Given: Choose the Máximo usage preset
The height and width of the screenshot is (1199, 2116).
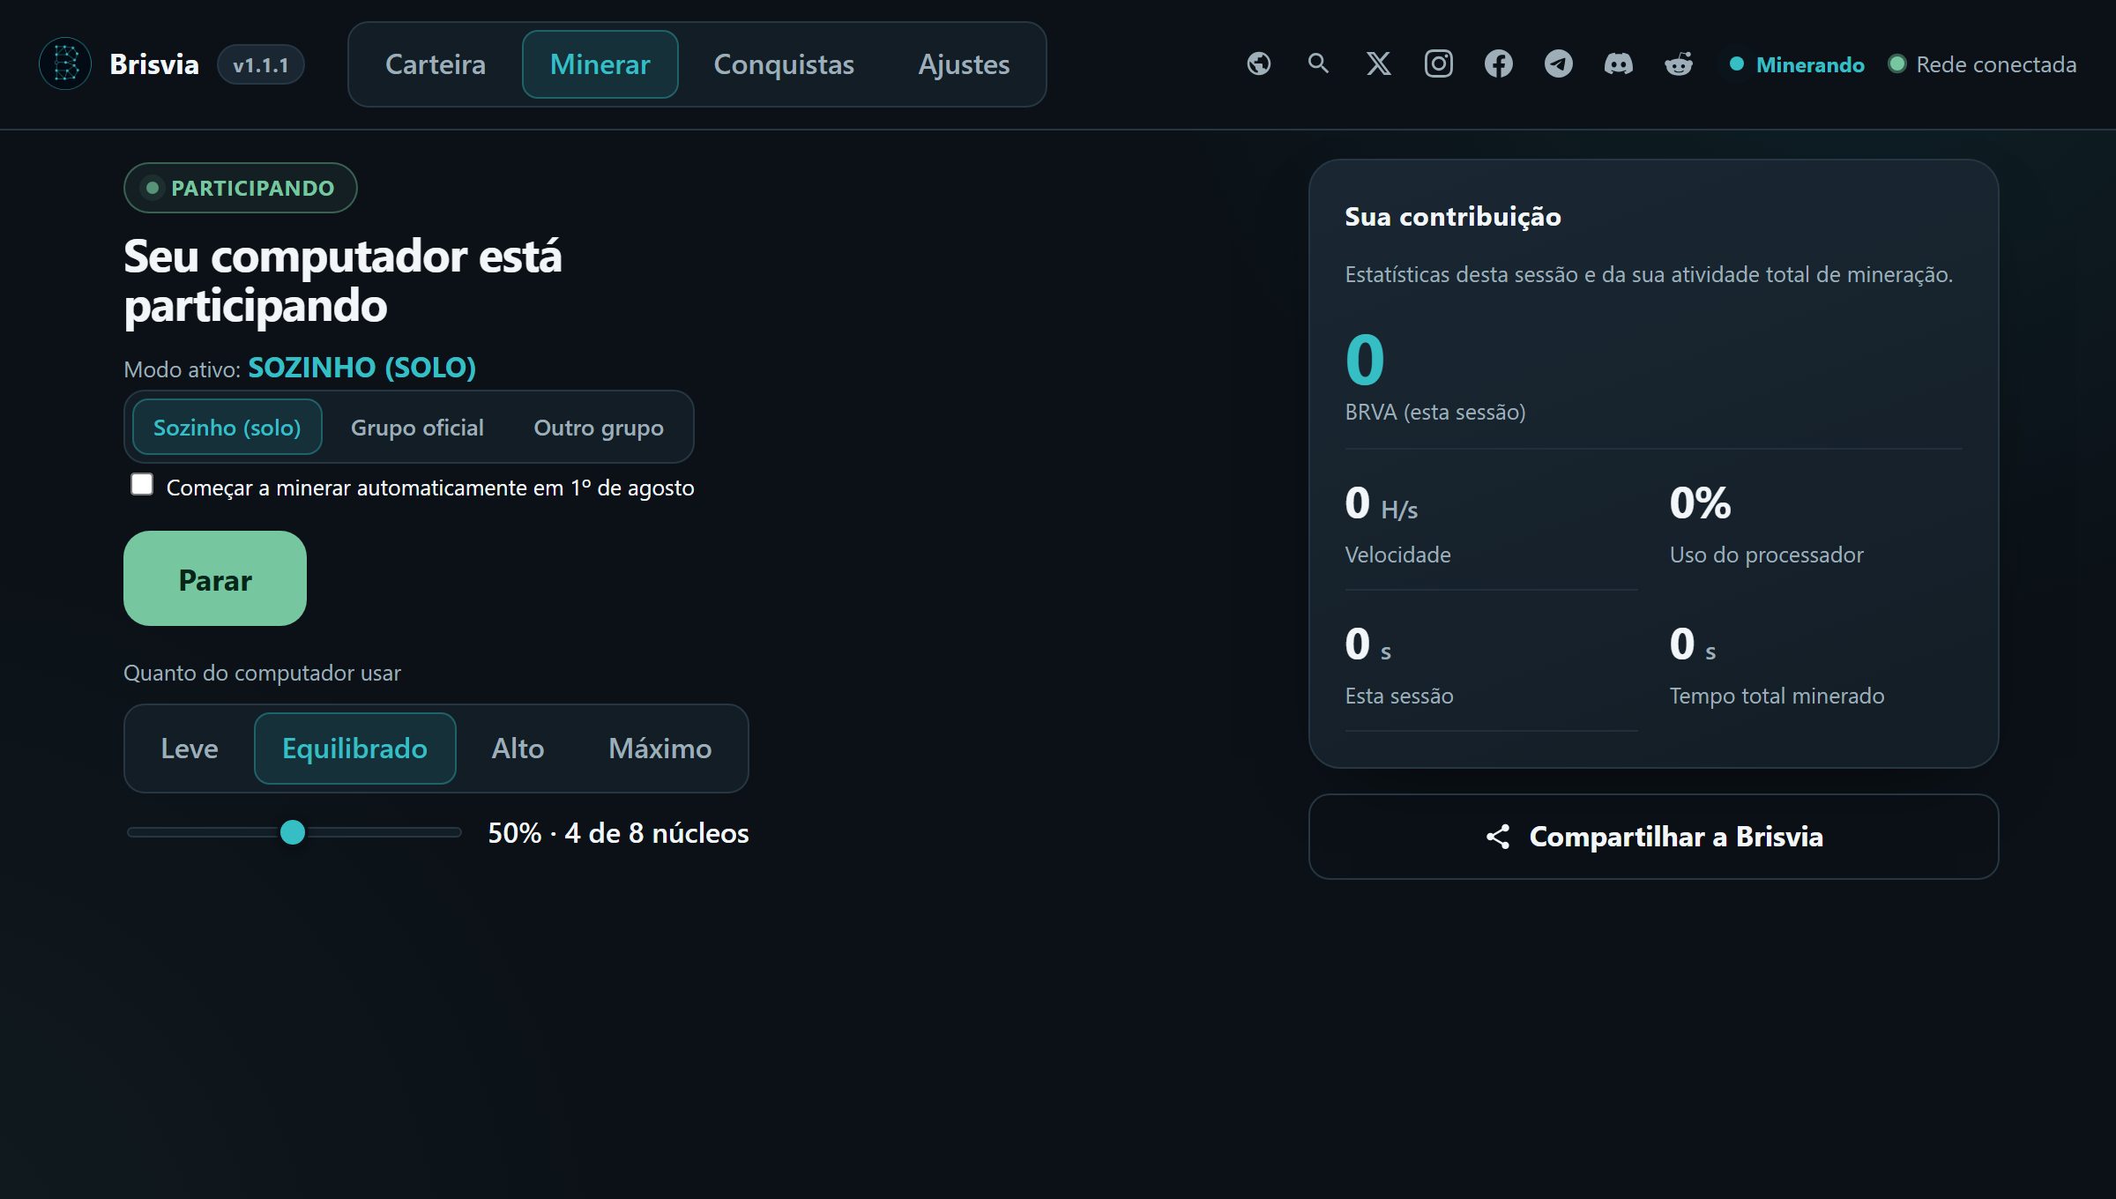Looking at the screenshot, I should [659, 748].
